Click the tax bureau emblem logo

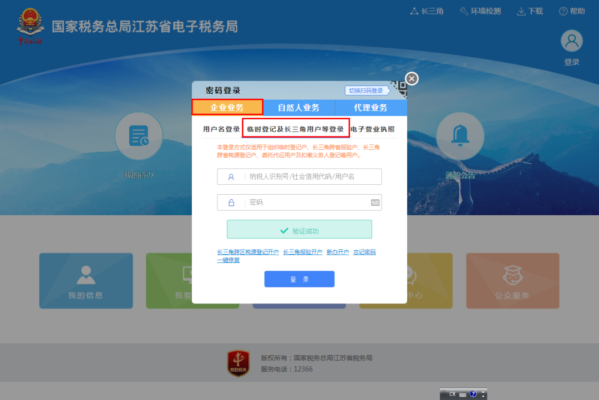point(30,27)
